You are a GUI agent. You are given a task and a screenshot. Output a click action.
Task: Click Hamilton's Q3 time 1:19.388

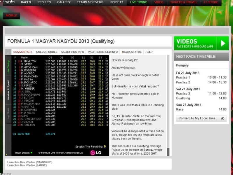[x=73, y=61]
